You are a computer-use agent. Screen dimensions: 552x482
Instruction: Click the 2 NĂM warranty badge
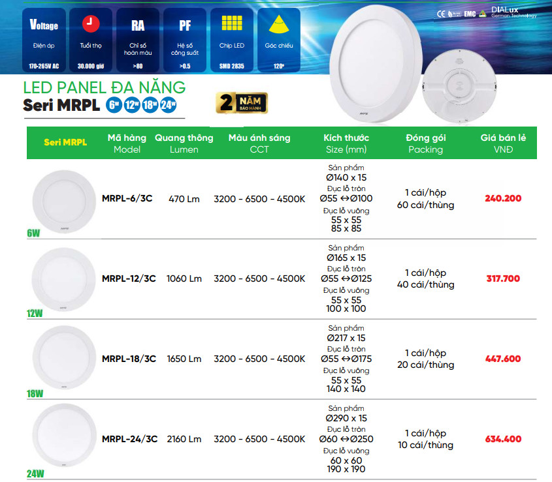tap(241, 104)
